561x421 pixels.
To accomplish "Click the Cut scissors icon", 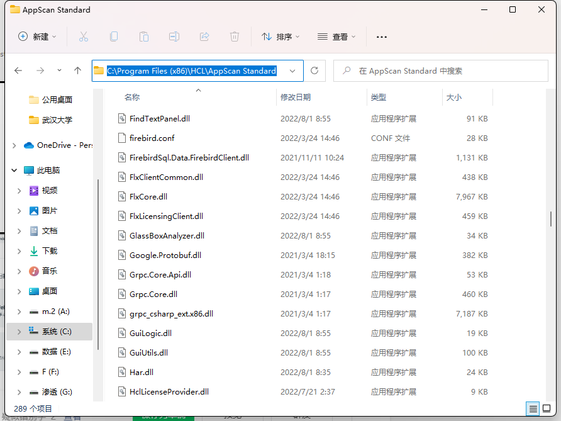I will (x=84, y=36).
